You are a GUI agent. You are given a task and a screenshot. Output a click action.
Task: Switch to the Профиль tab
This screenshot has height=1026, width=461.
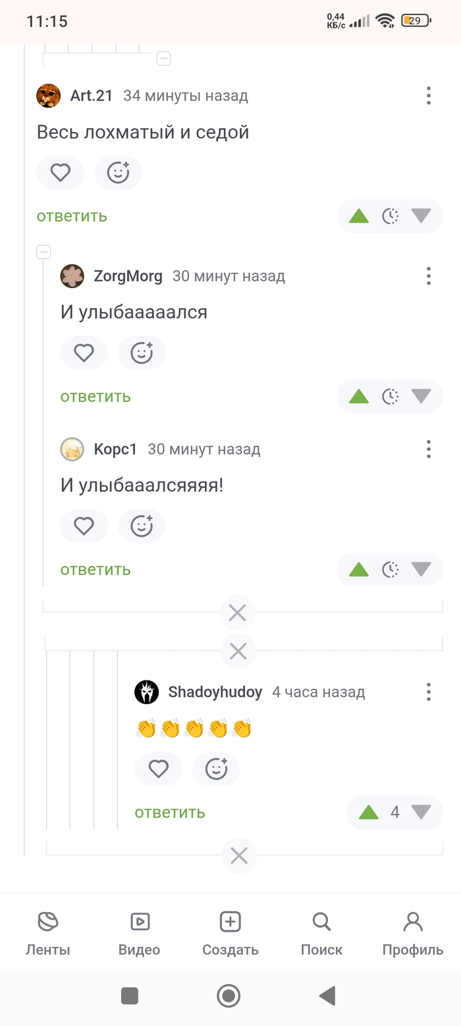[x=413, y=933]
